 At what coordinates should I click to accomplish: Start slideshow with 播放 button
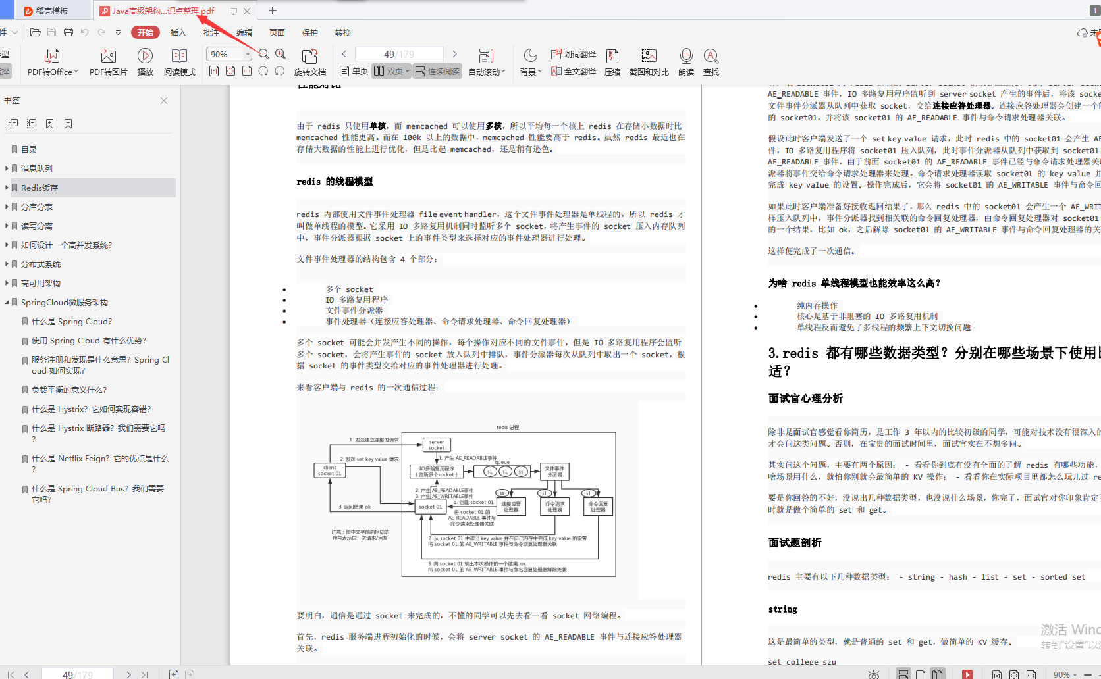coord(145,63)
